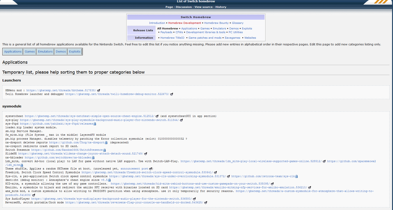This screenshot has height=210, width=393.
Task: Jump to Games section tab below intro
Action: [30, 52]
